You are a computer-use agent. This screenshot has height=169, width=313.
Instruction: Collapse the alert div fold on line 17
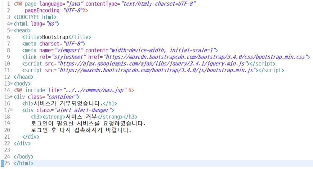(12, 110)
